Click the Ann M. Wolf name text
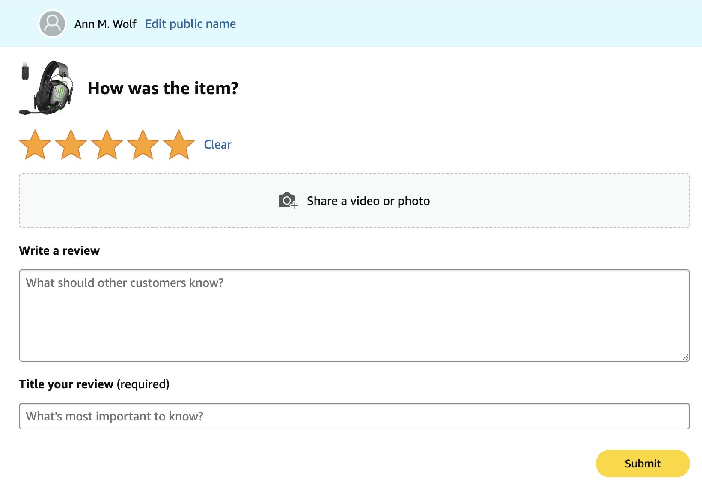Viewport: 702px width, 494px height. tap(105, 24)
